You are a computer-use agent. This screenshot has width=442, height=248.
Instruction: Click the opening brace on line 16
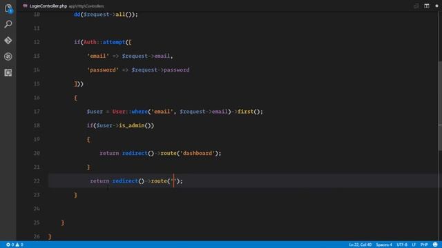tap(75, 98)
